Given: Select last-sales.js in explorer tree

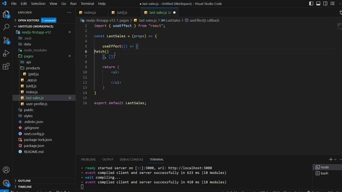Looking at the screenshot, I should 34,98.
